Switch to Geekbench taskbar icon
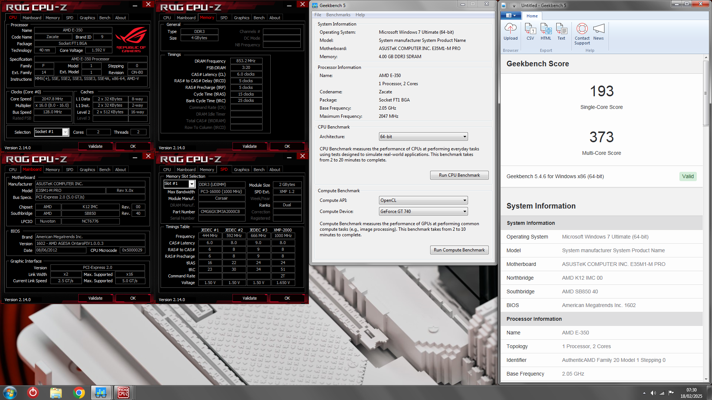This screenshot has height=400, width=712. tap(101, 393)
